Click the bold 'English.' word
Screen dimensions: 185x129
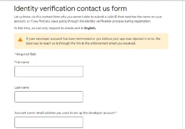(90, 28)
